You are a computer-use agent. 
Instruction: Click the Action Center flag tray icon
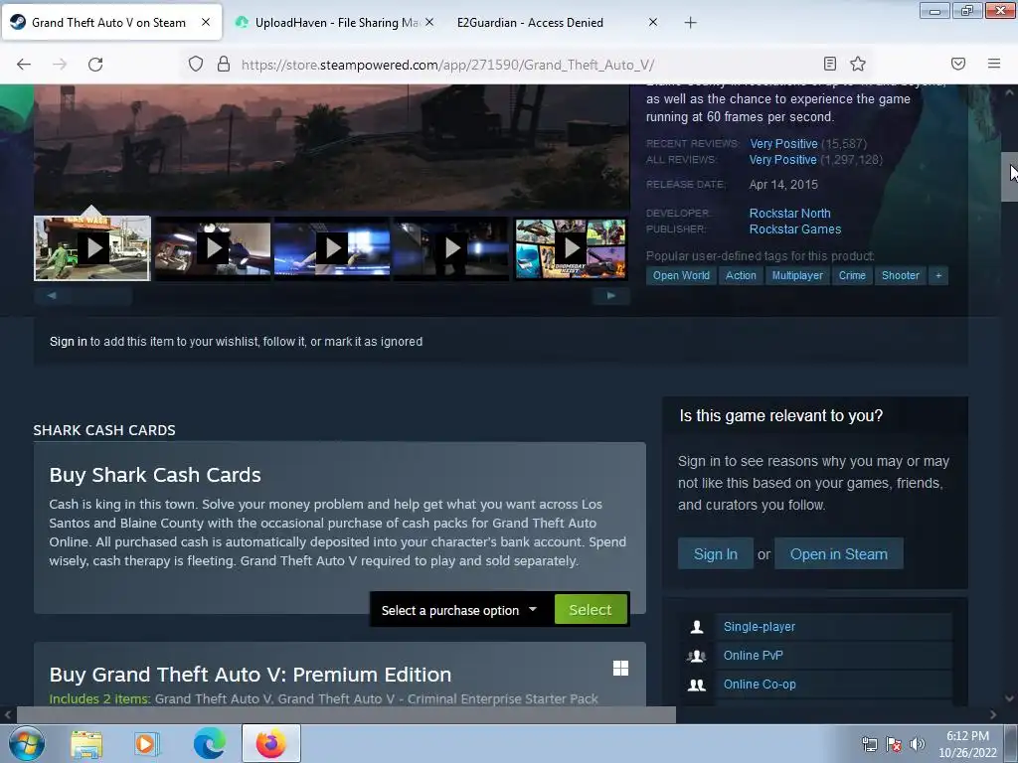click(894, 744)
